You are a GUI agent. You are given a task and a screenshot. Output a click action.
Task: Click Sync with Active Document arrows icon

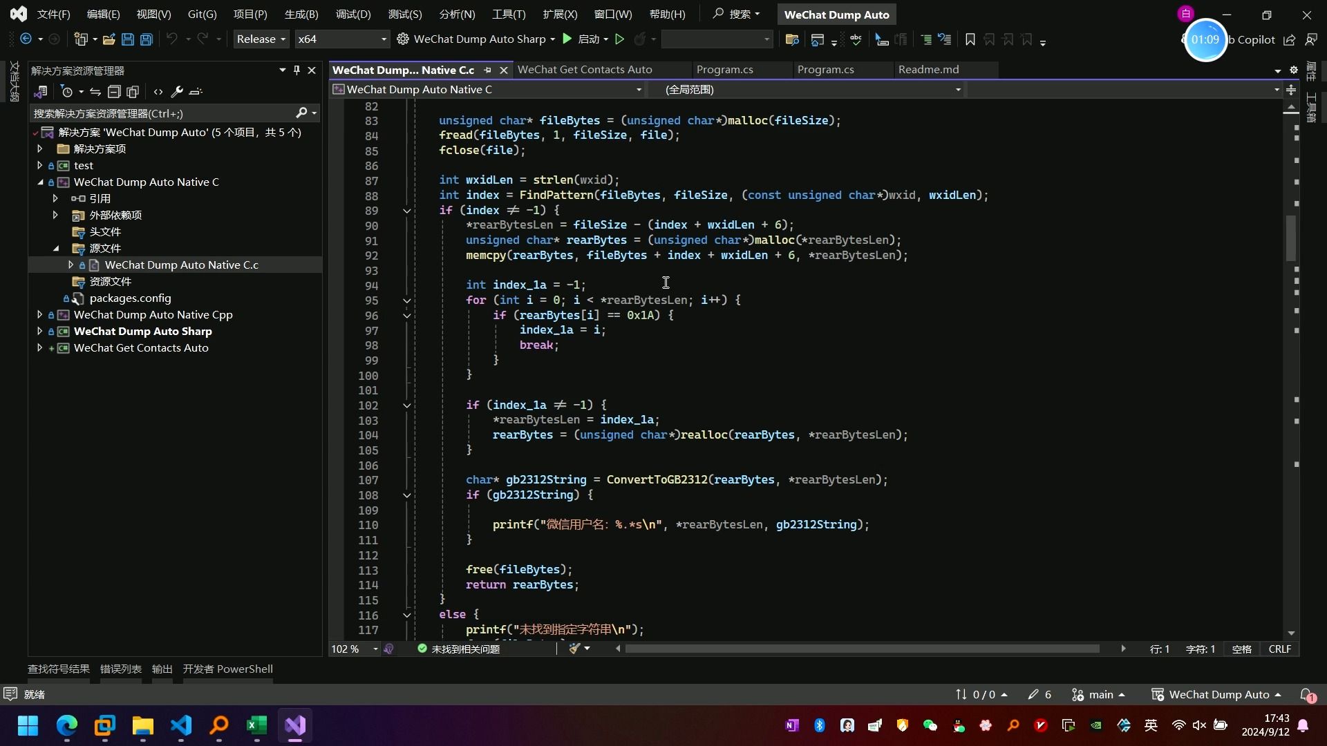click(x=95, y=92)
